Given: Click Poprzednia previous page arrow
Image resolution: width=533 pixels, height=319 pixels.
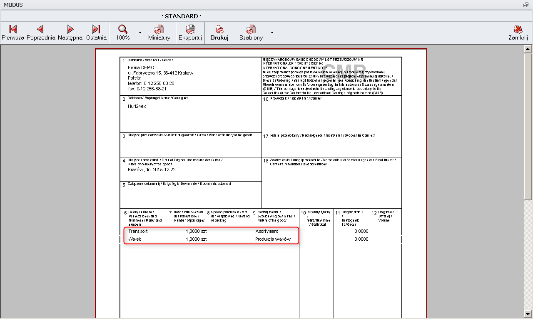Looking at the screenshot, I should 40,32.
